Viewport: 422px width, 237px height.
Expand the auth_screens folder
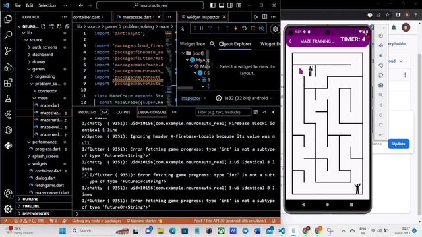pyautogui.click(x=29, y=47)
